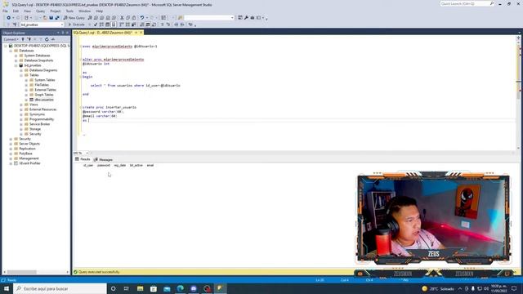Expand the Views folder node
This screenshot has width=523, height=294.
coord(21,105)
